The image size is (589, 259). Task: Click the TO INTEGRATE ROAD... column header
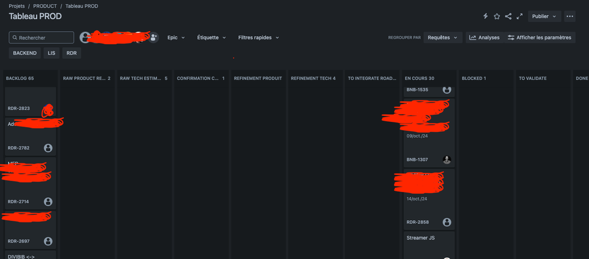click(x=372, y=78)
